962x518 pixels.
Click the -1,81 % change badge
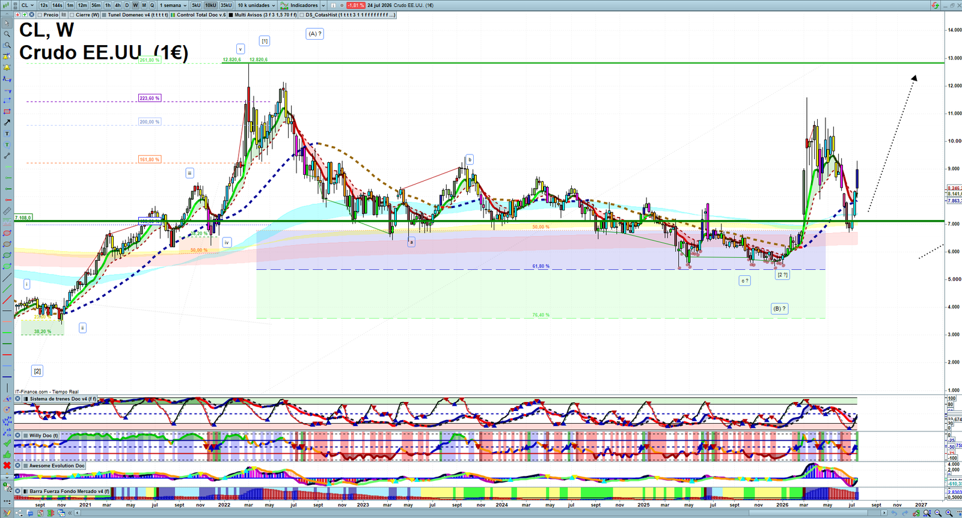pyautogui.click(x=355, y=5)
